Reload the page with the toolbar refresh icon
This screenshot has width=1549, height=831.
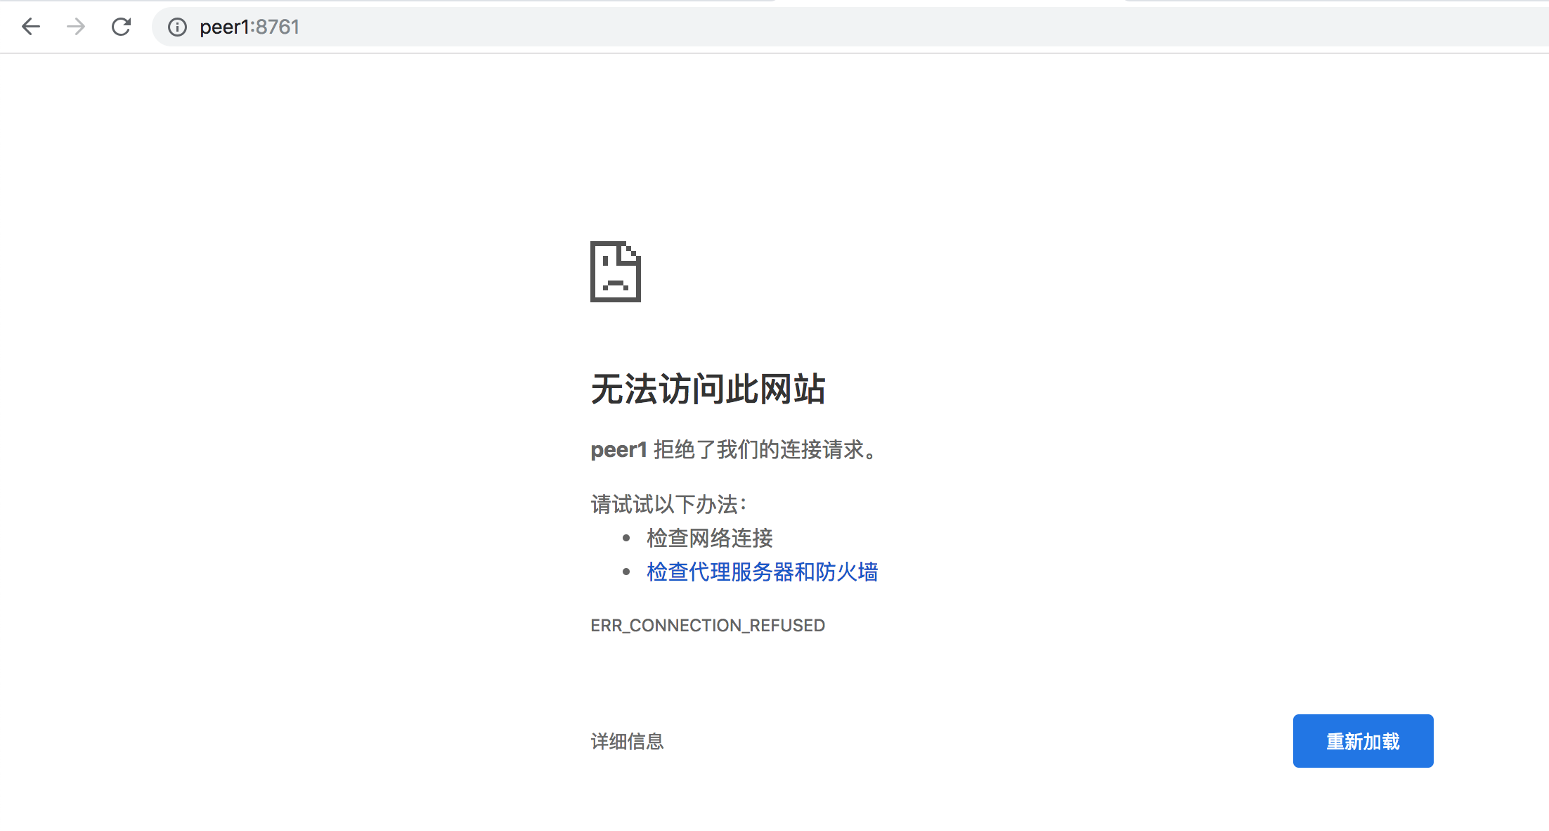click(x=122, y=27)
